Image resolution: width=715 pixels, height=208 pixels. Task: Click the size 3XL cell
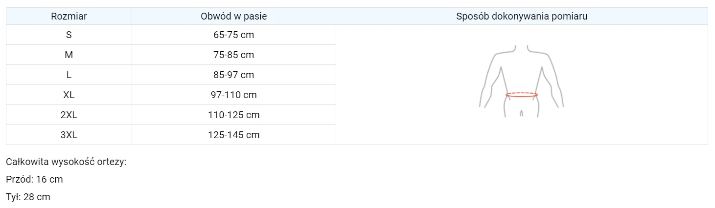[x=69, y=135]
